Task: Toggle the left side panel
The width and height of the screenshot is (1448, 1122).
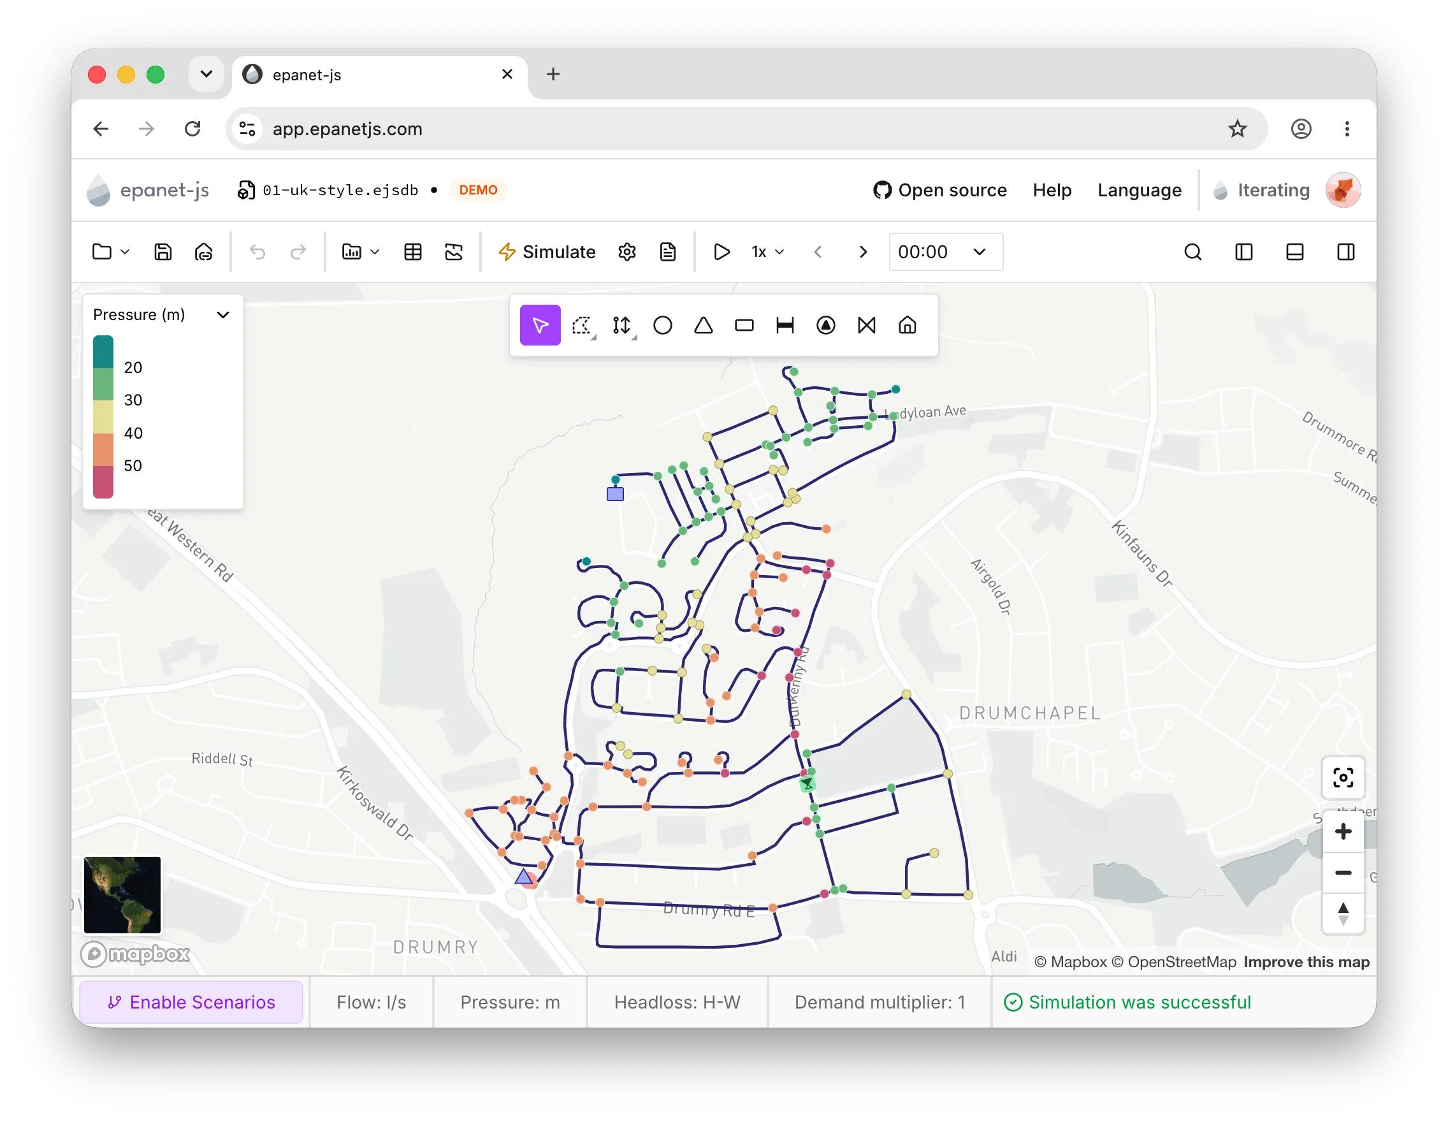Action: pos(1243,252)
